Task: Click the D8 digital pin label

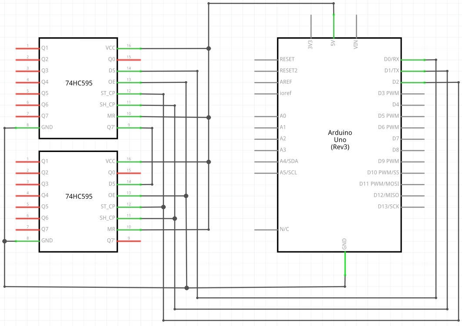Action: pyautogui.click(x=396, y=150)
